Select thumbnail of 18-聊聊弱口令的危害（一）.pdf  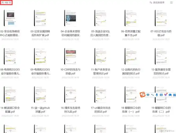pyautogui.click(x=131, y=94)
